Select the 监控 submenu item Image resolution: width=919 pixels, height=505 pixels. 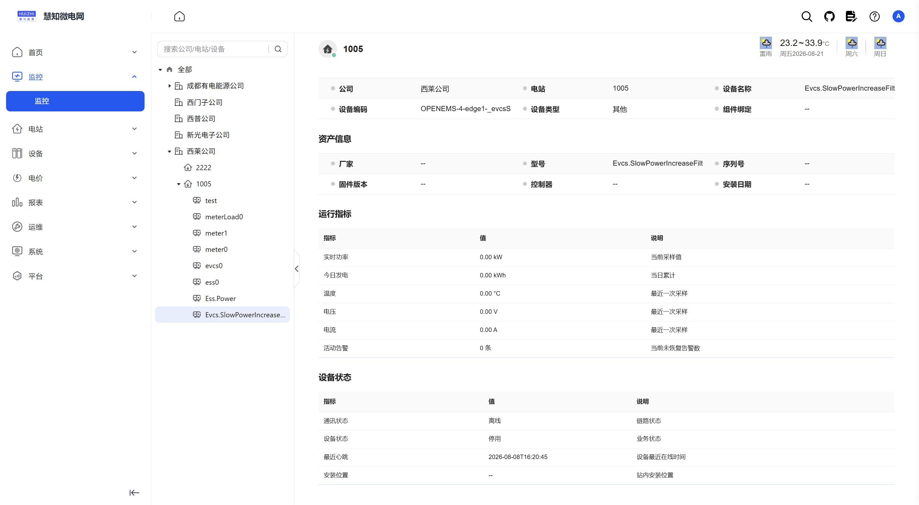tap(75, 101)
